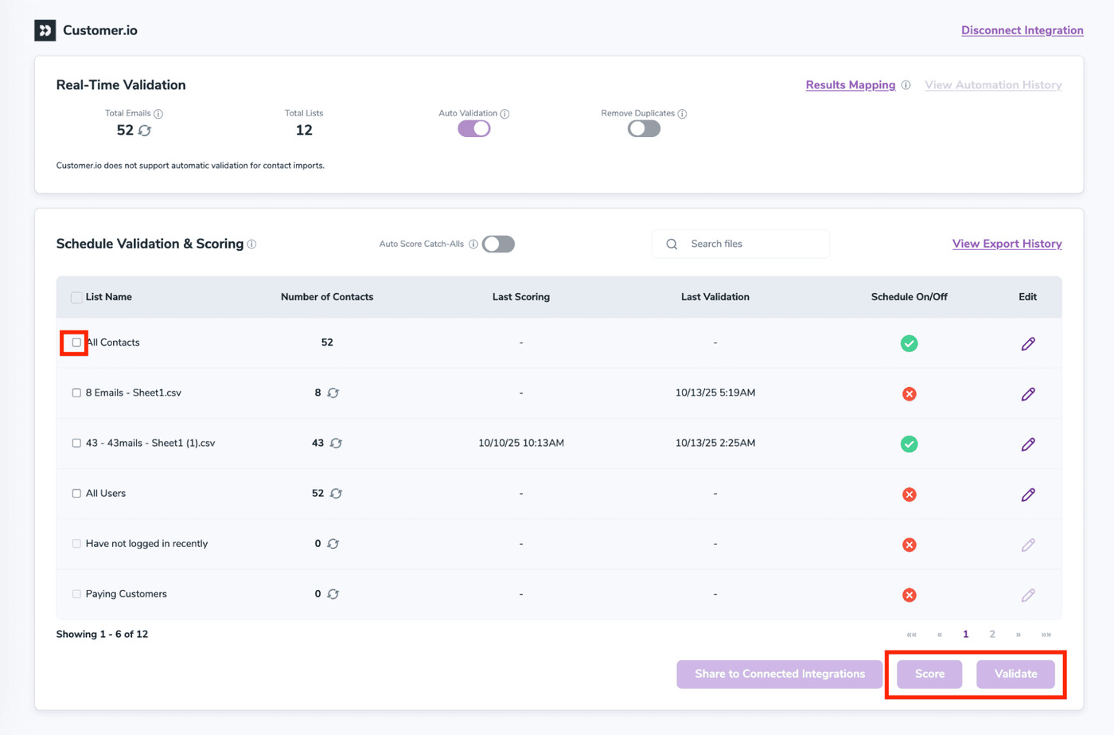
Task: Refresh contacts for 43 - 43mails list
Action: (x=336, y=444)
